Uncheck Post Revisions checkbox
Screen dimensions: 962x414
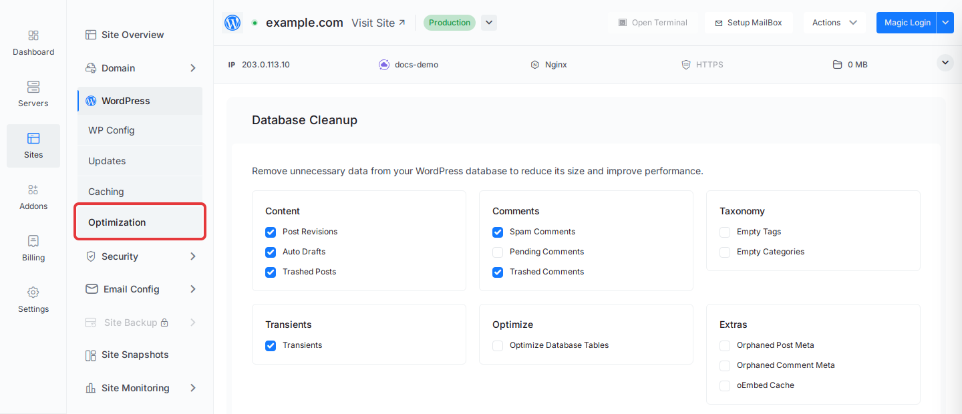[x=271, y=232]
